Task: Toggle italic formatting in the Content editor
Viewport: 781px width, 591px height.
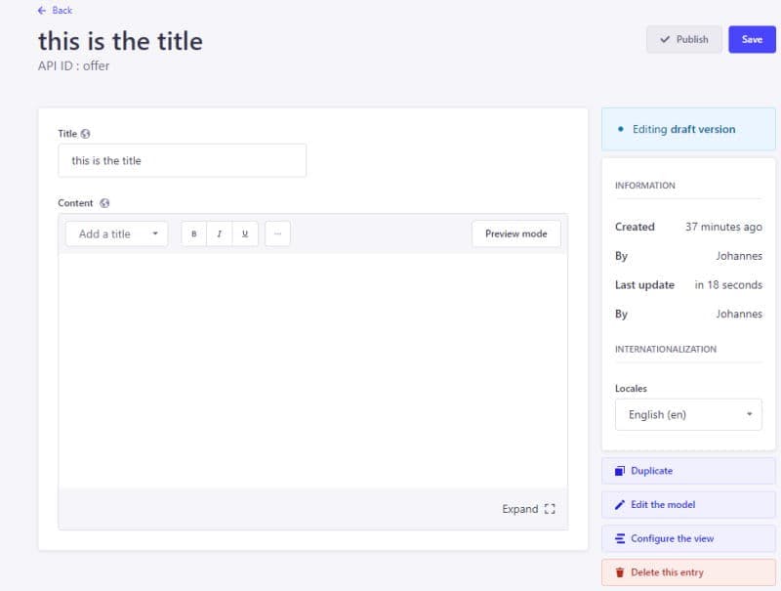Action: 219,233
